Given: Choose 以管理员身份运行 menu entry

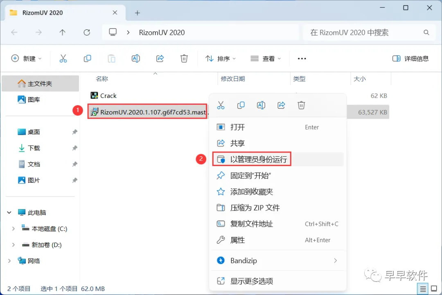Looking at the screenshot, I should pyautogui.click(x=277, y=159).
